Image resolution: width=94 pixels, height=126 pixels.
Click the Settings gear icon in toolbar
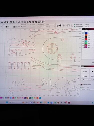5,22
